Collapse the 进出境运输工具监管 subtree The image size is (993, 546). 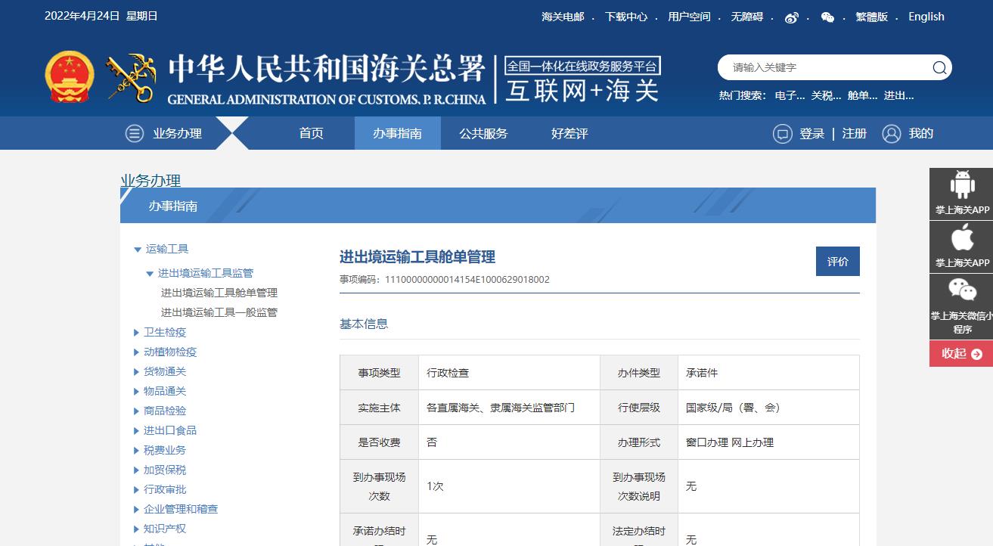(150, 274)
